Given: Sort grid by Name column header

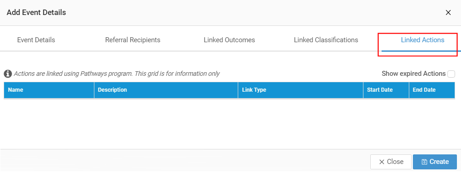Looking at the screenshot, I should [49, 90].
